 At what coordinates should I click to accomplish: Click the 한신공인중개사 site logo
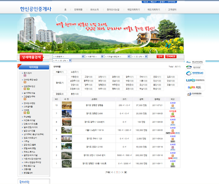tap(36, 9)
